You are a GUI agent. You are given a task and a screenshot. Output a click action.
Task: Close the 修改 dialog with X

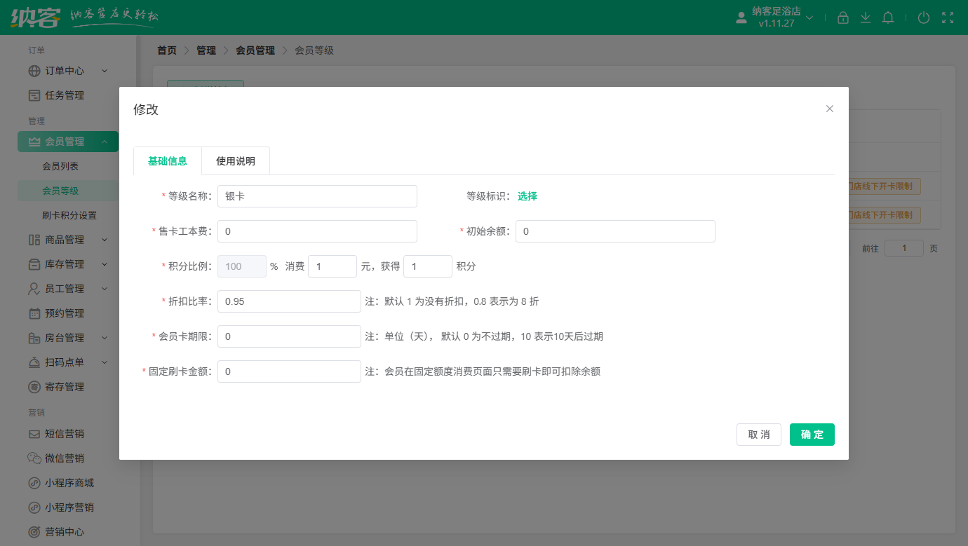(830, 109)
